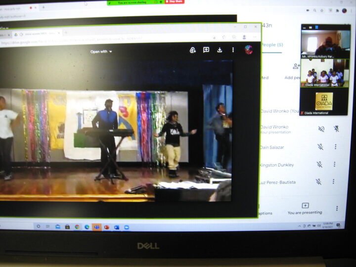Mute Dain Salazar's microphone

point(320,147)
